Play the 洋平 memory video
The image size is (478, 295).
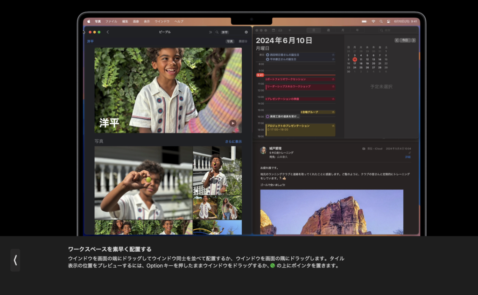click(x=232, y=123)
